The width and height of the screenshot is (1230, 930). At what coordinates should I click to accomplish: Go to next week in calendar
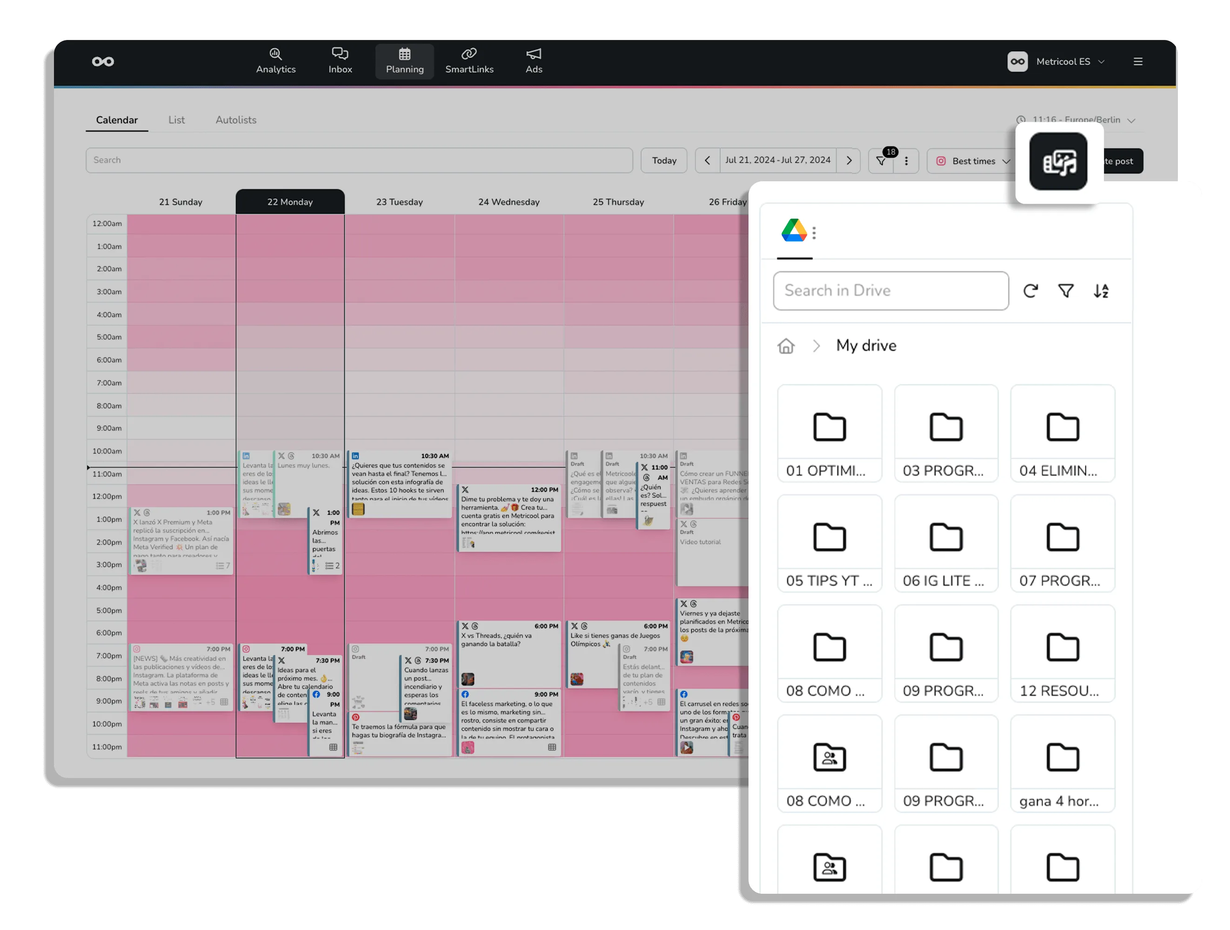coord(849,160)
